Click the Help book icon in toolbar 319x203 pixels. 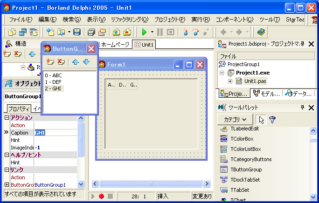click(261, 32)
